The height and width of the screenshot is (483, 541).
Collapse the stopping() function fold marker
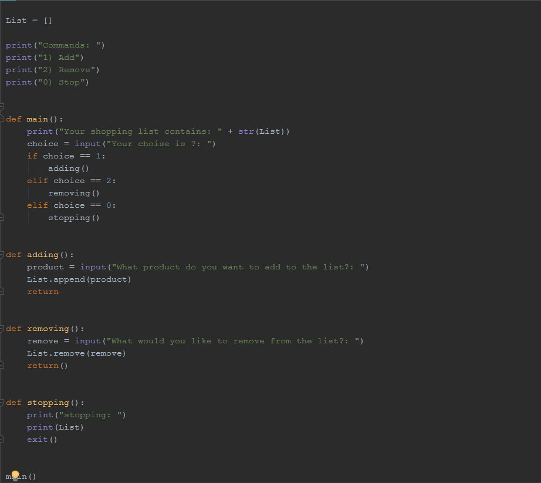click(x=1, y=402)
